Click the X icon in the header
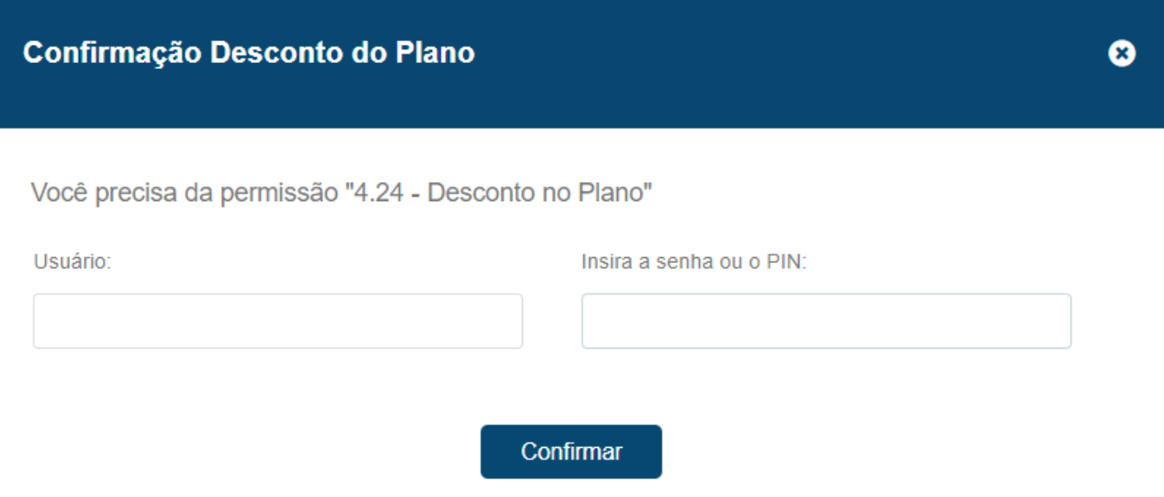The width and height of the screenshot is (1164, 497). pos(1121,54)
